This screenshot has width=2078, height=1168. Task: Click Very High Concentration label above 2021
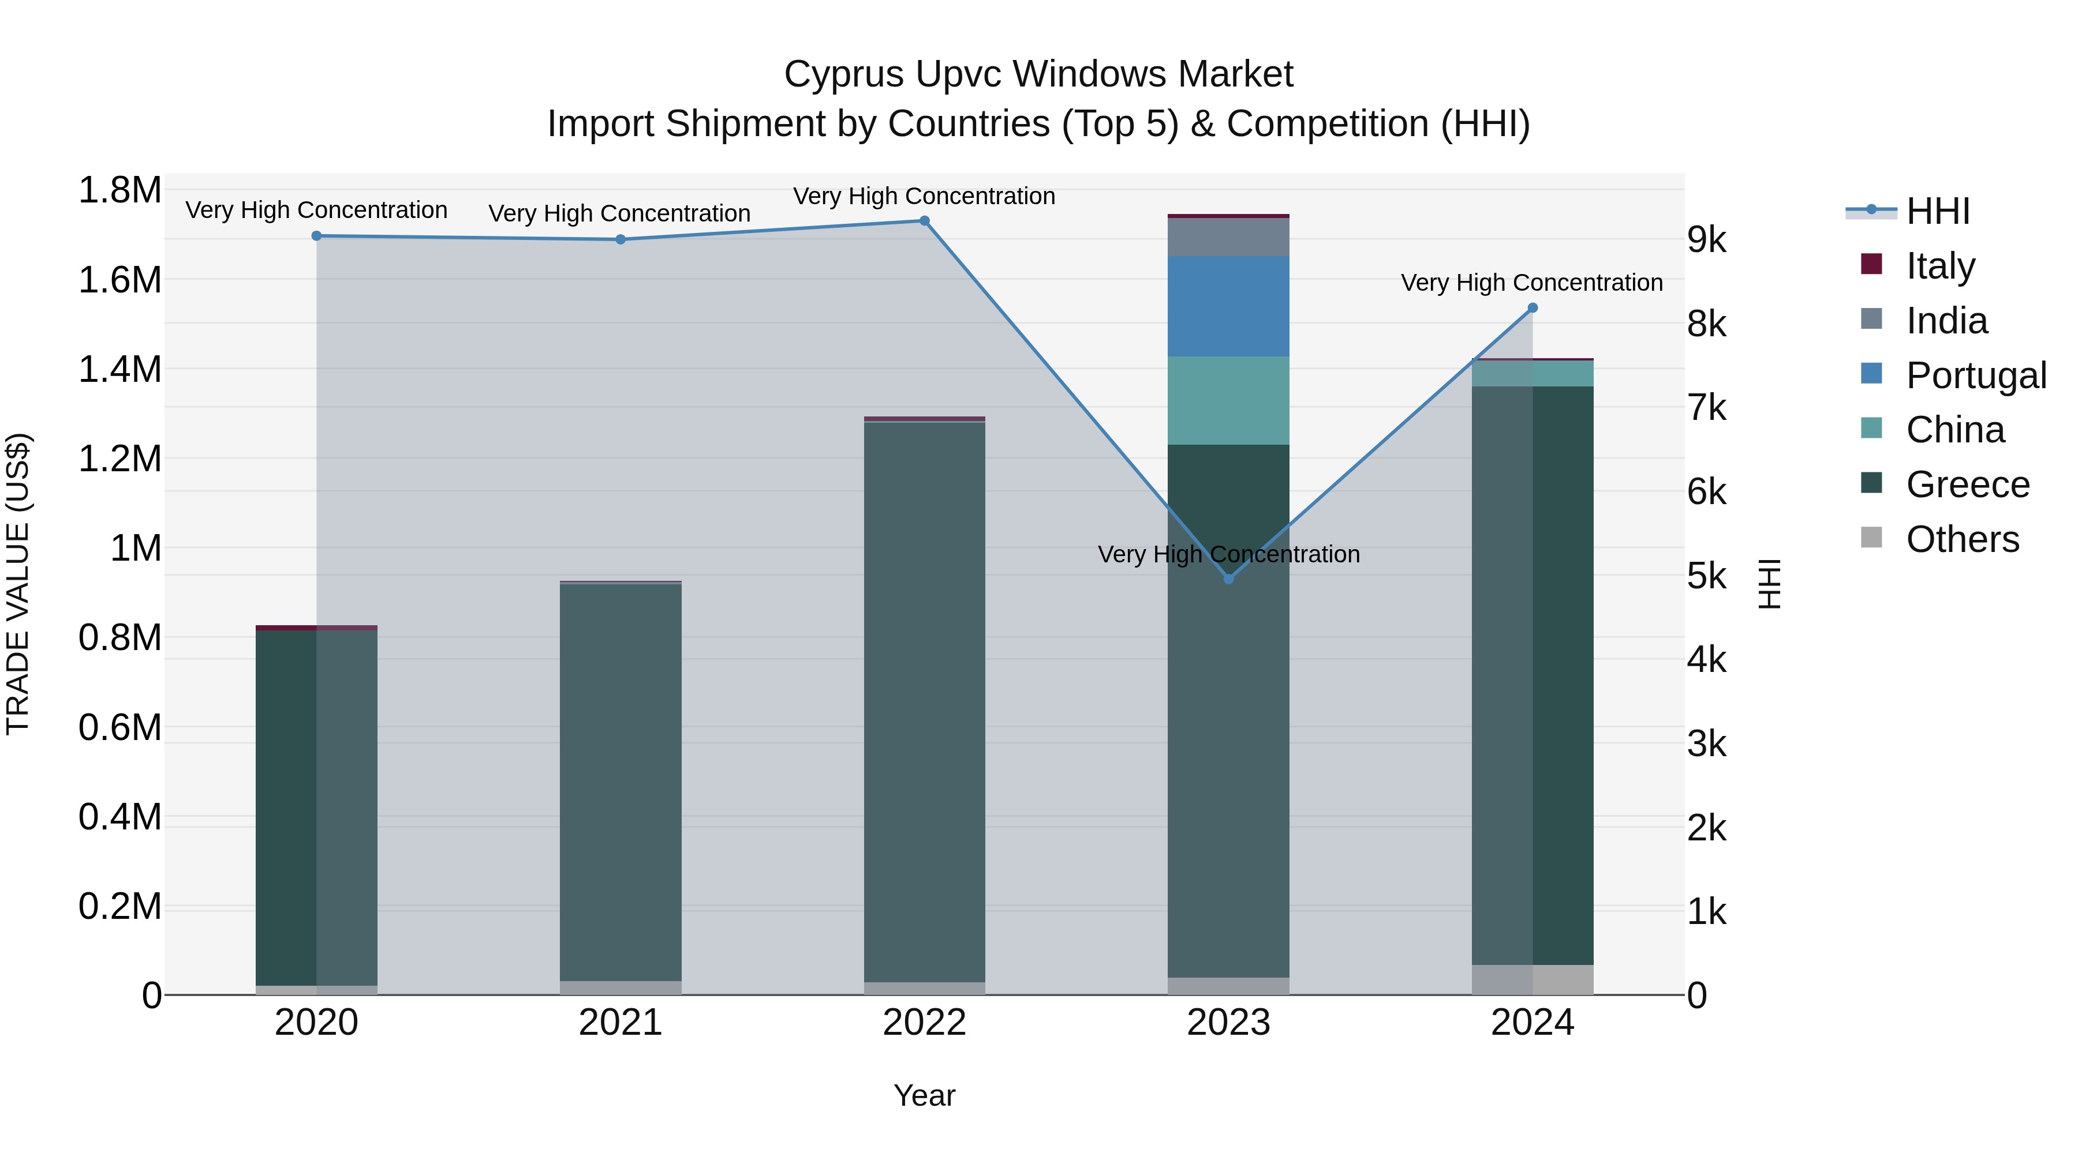coord(619,213)
